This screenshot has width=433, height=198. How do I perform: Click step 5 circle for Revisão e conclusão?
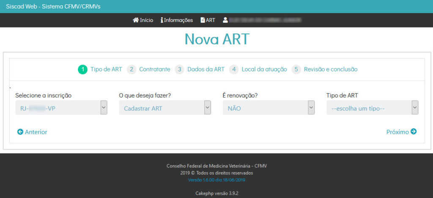point(296,70)
